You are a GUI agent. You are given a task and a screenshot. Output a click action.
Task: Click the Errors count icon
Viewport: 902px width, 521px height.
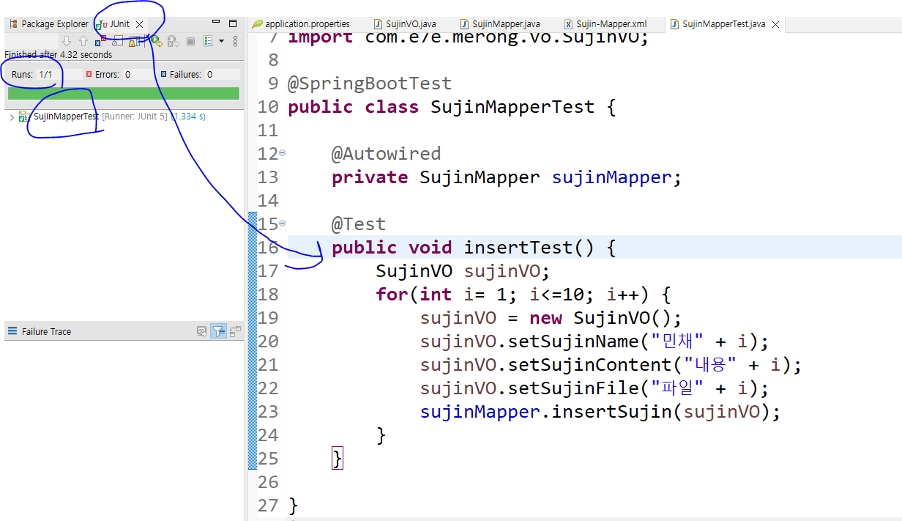click(x=89, y=74)
